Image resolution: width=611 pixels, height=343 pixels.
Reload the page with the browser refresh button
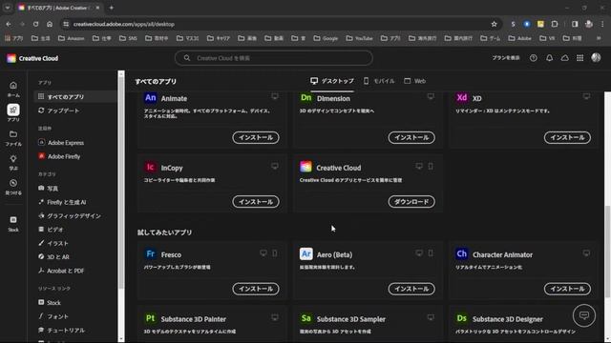click(35, 24)
